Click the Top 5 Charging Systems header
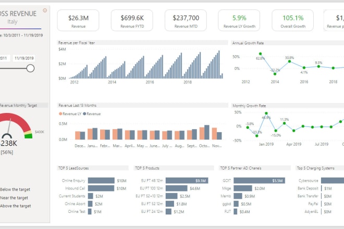Image resolution: width=344 pixels, height=229 pixels. coord(315,168)
